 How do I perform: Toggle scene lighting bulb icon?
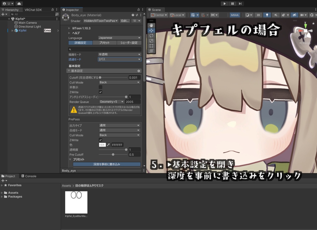point(267,15)
